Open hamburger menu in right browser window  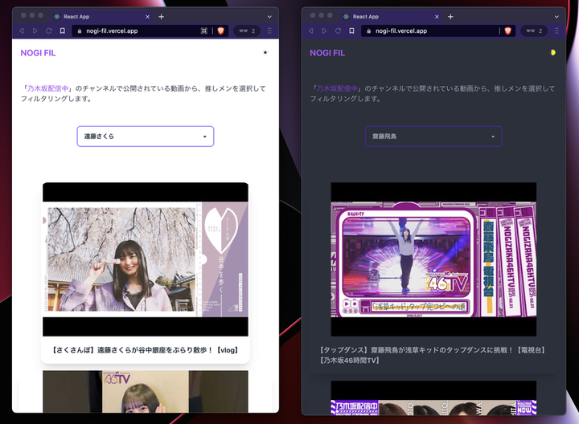click(556, 31)
